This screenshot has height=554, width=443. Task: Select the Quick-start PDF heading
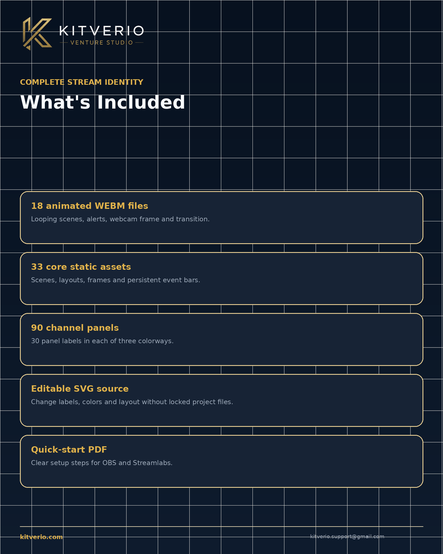coord(69,450)
